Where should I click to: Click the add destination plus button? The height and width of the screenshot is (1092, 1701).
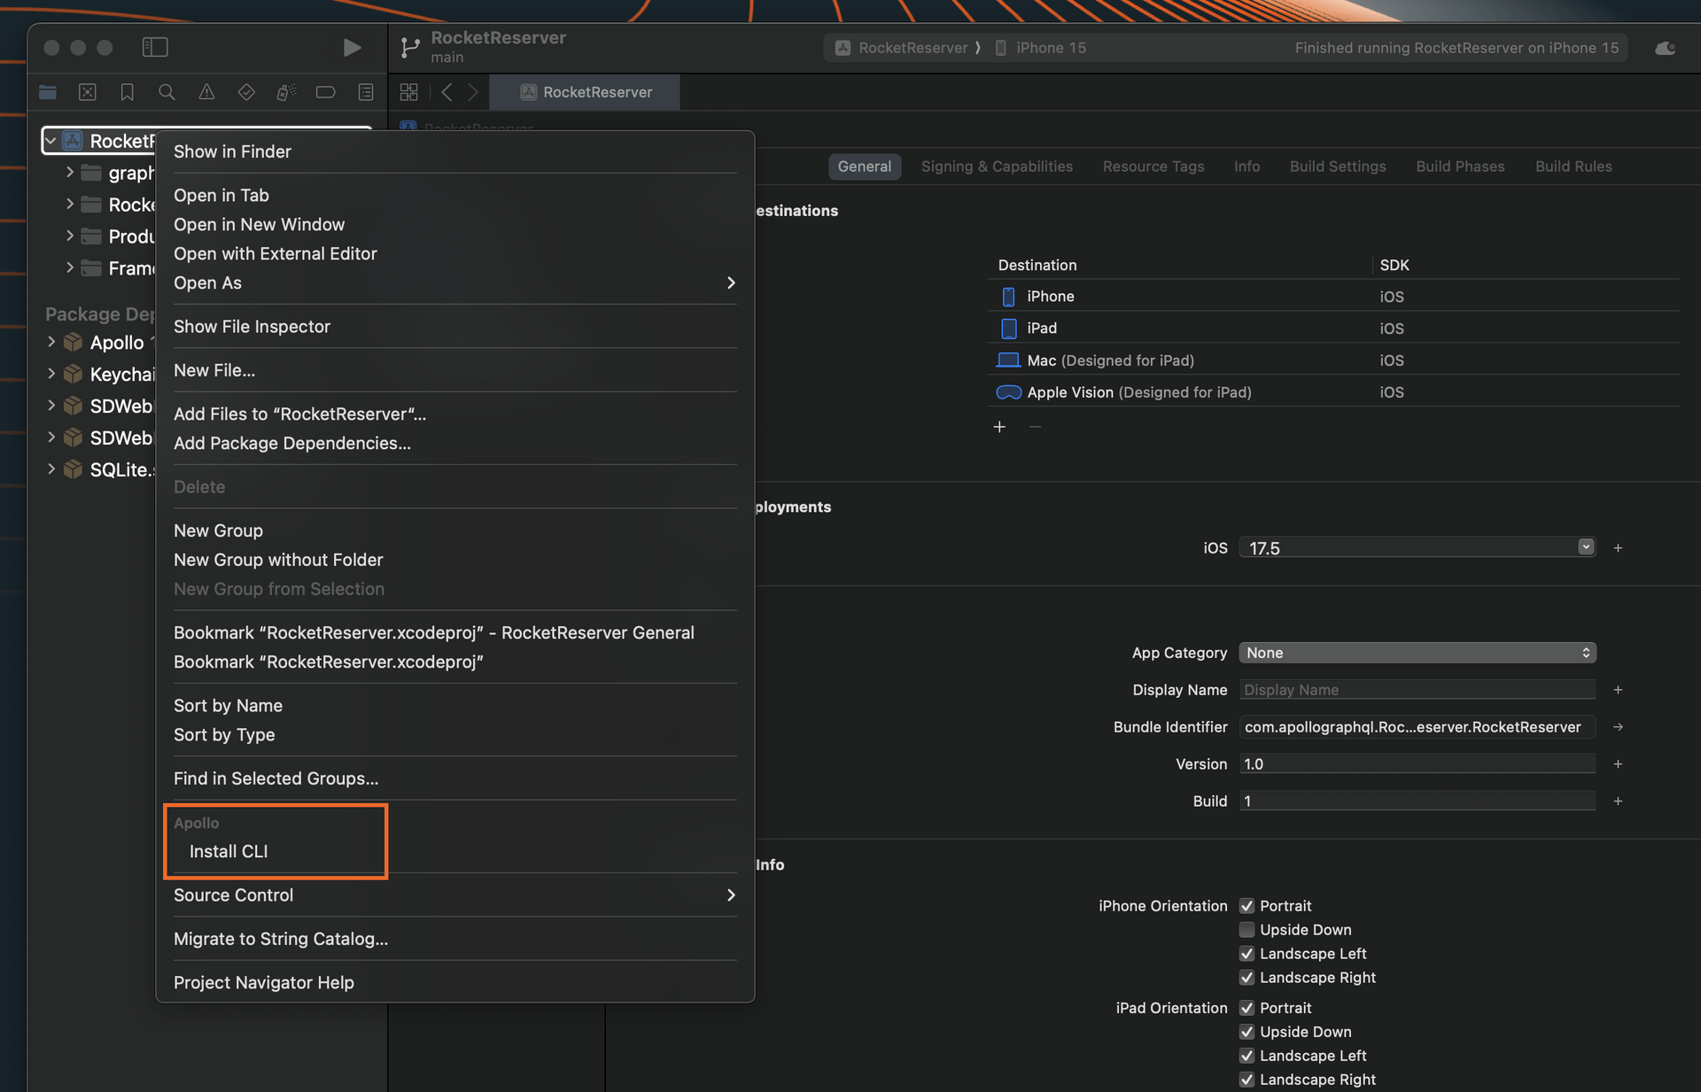pos(999,427)
